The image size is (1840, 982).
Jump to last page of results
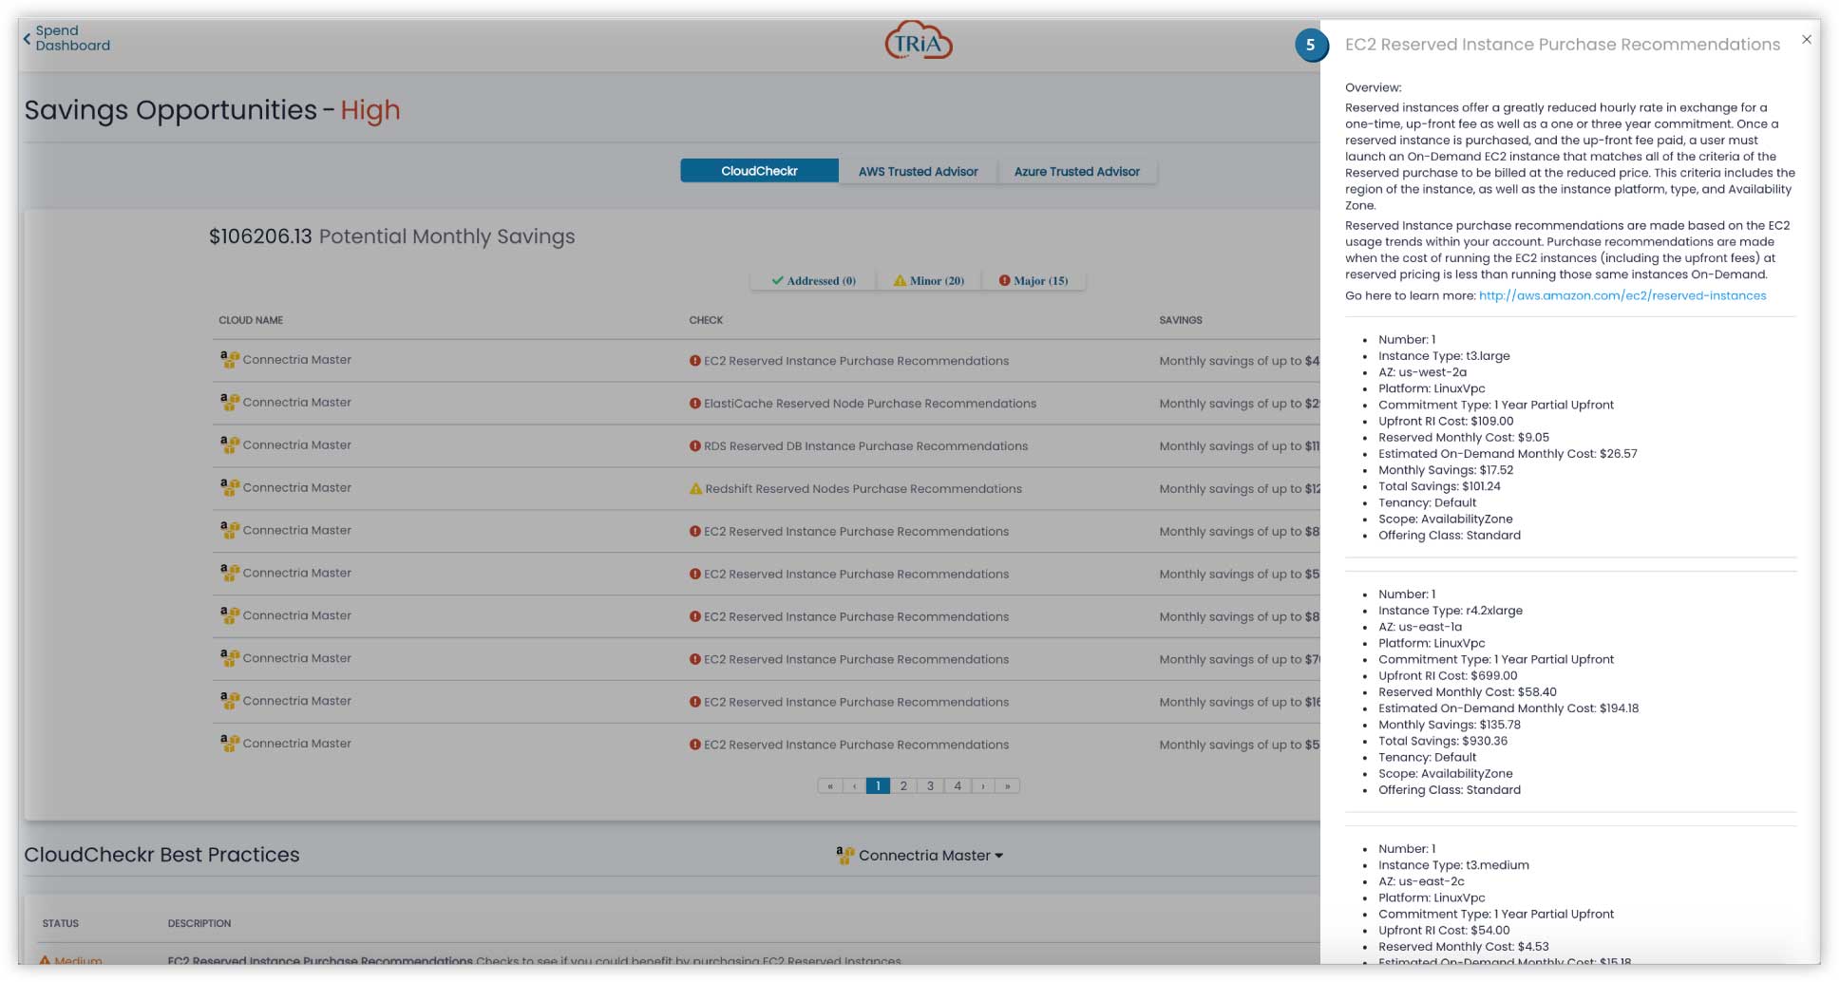[x=1007, y=786]
